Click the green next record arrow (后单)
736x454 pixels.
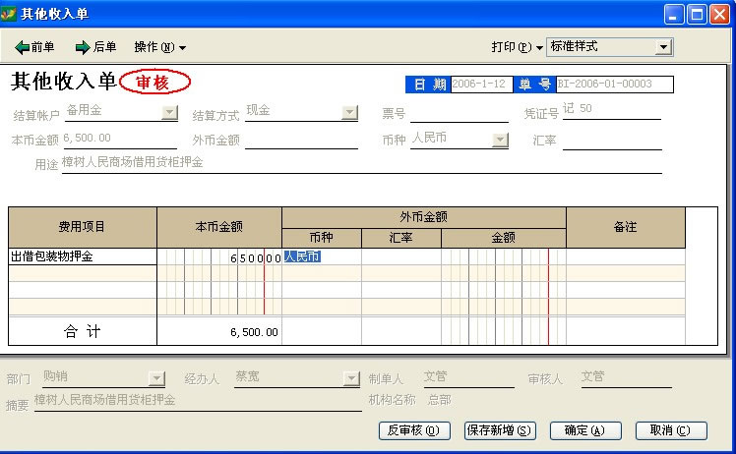coord(83,47)
